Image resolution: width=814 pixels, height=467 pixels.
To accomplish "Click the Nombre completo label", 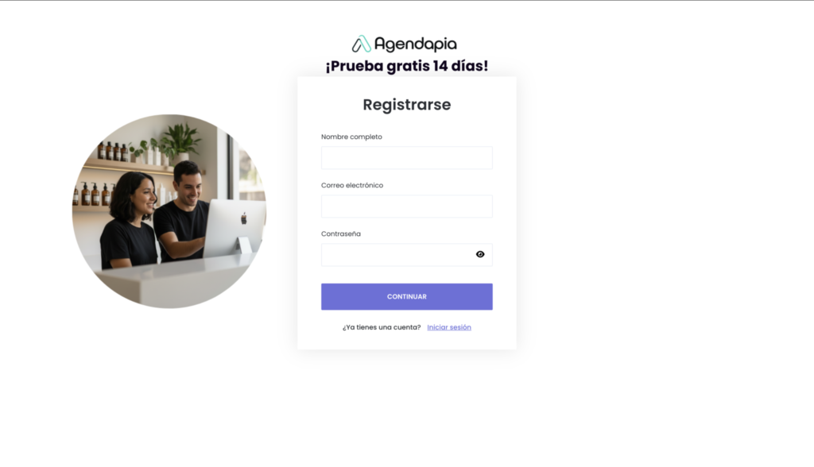I will (x=351, y=137).
